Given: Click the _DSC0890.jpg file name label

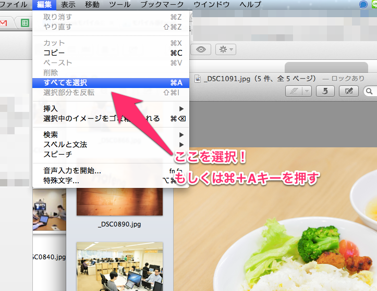Looking at the screenshot, I should pos(119,224).
